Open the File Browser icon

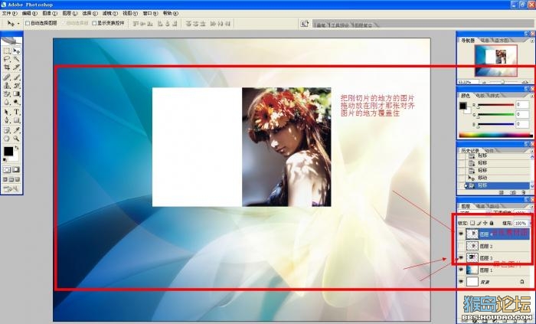click(304, 23)
